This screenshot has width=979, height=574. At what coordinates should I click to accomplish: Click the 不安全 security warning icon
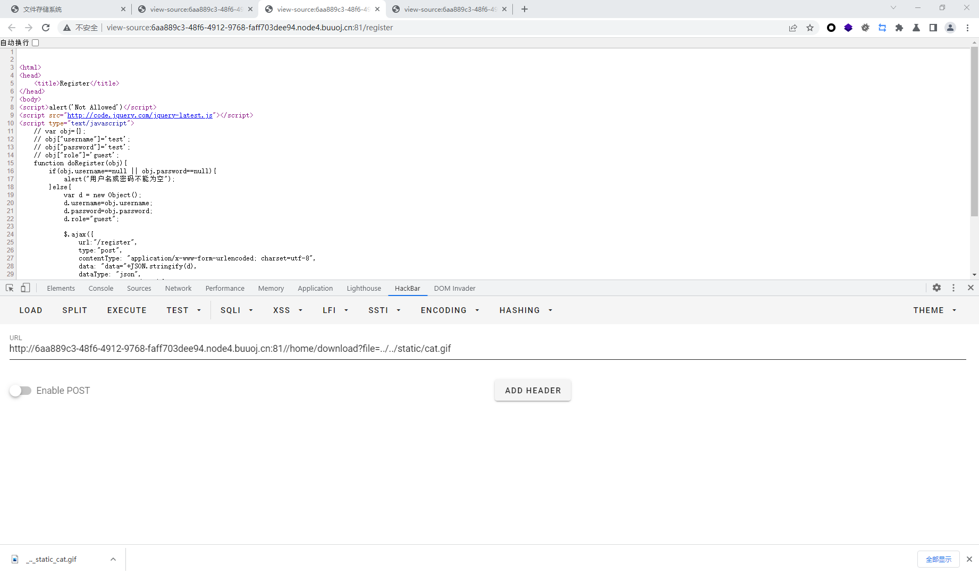click(x=67, y=28)
